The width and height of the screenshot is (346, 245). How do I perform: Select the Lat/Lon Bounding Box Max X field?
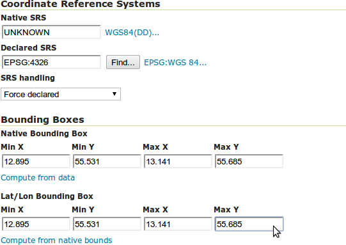pyautogui.click(x=178, y=224)
